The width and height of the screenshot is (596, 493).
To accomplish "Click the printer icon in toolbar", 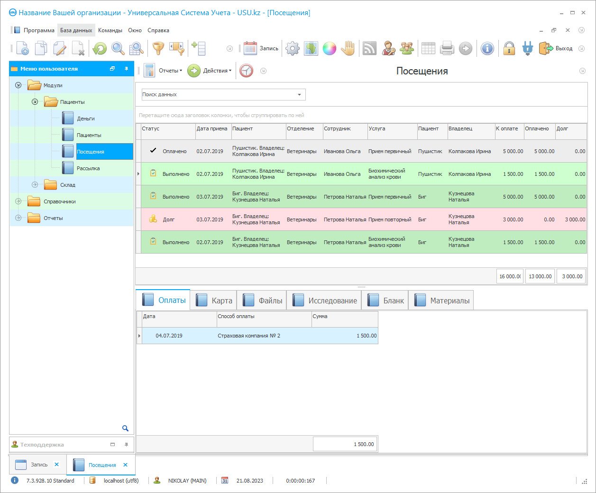I will point(447,48).
